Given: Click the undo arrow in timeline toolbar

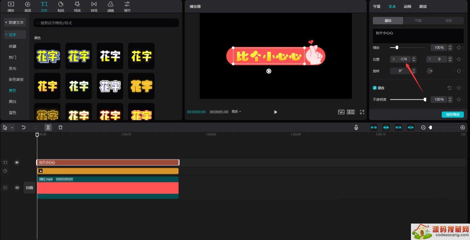Looking at the screenshot, I should click(x=23, y=127).
